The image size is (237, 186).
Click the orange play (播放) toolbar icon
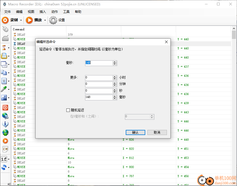click(x=29, y=20)
